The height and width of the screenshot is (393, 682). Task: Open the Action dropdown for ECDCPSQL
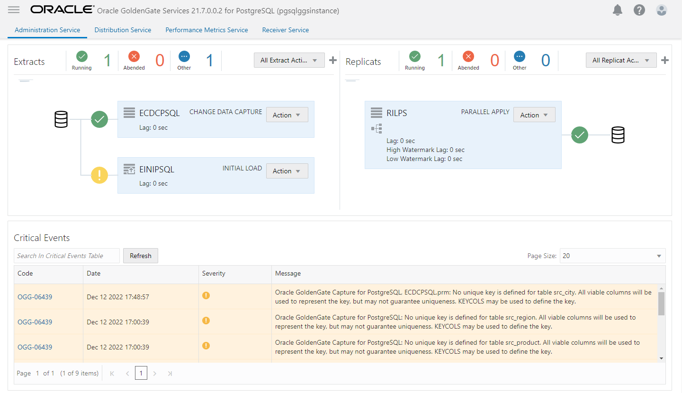[287, 115]
